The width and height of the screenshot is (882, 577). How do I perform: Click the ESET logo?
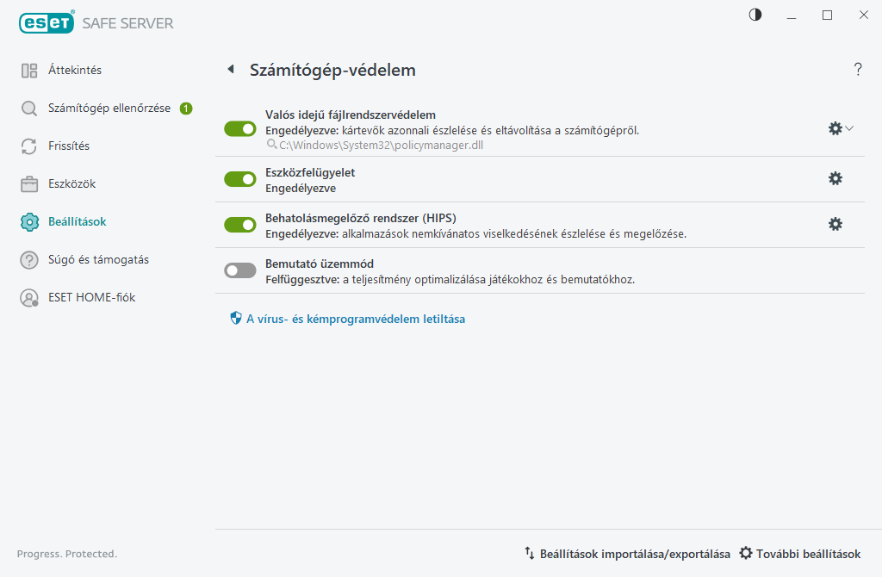coord(46,23)
